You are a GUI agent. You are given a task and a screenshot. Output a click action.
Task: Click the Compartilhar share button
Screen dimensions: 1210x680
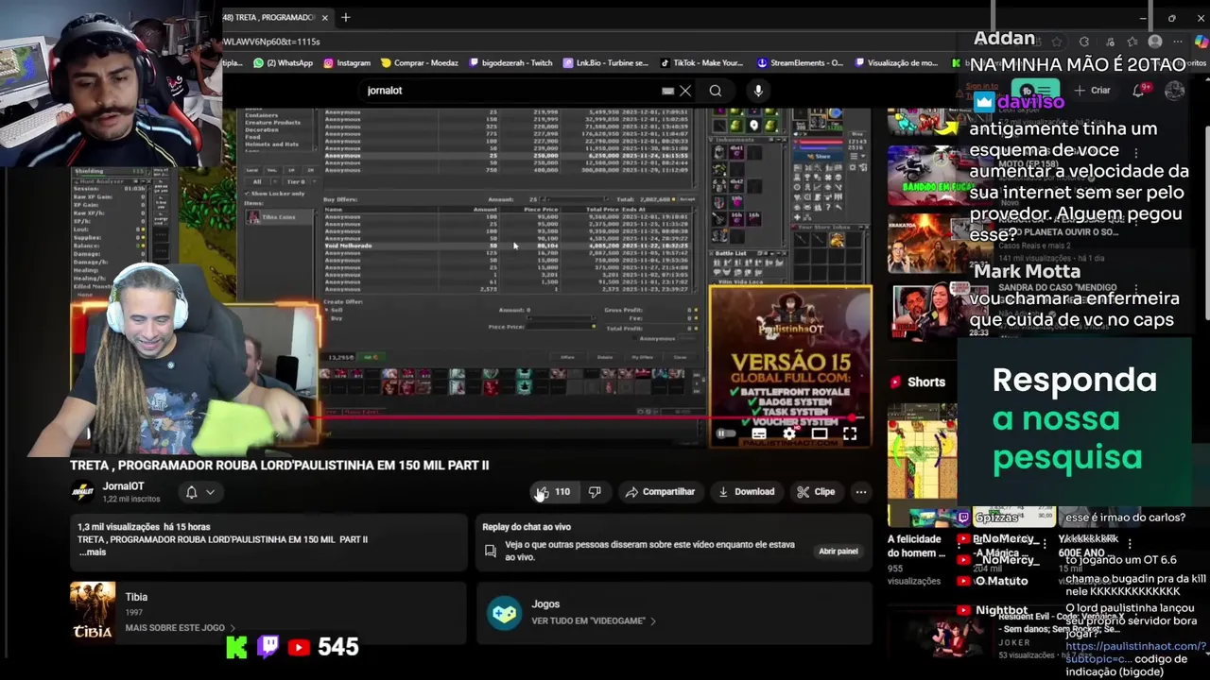659,492
